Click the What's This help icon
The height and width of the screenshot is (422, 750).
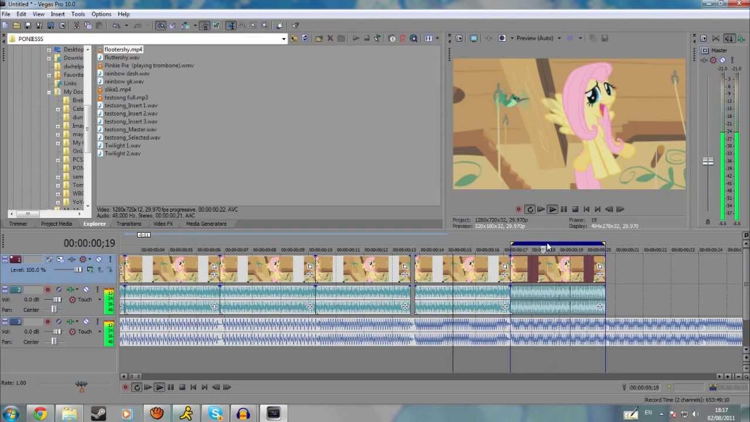coord(295,25)
